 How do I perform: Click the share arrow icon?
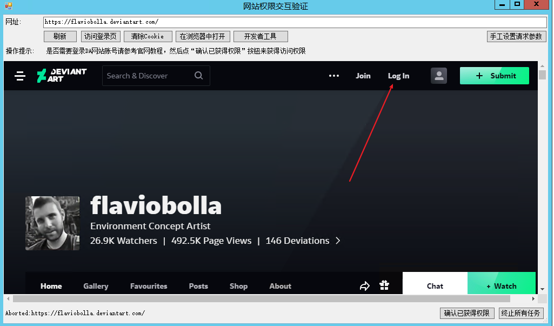(365, 285)
